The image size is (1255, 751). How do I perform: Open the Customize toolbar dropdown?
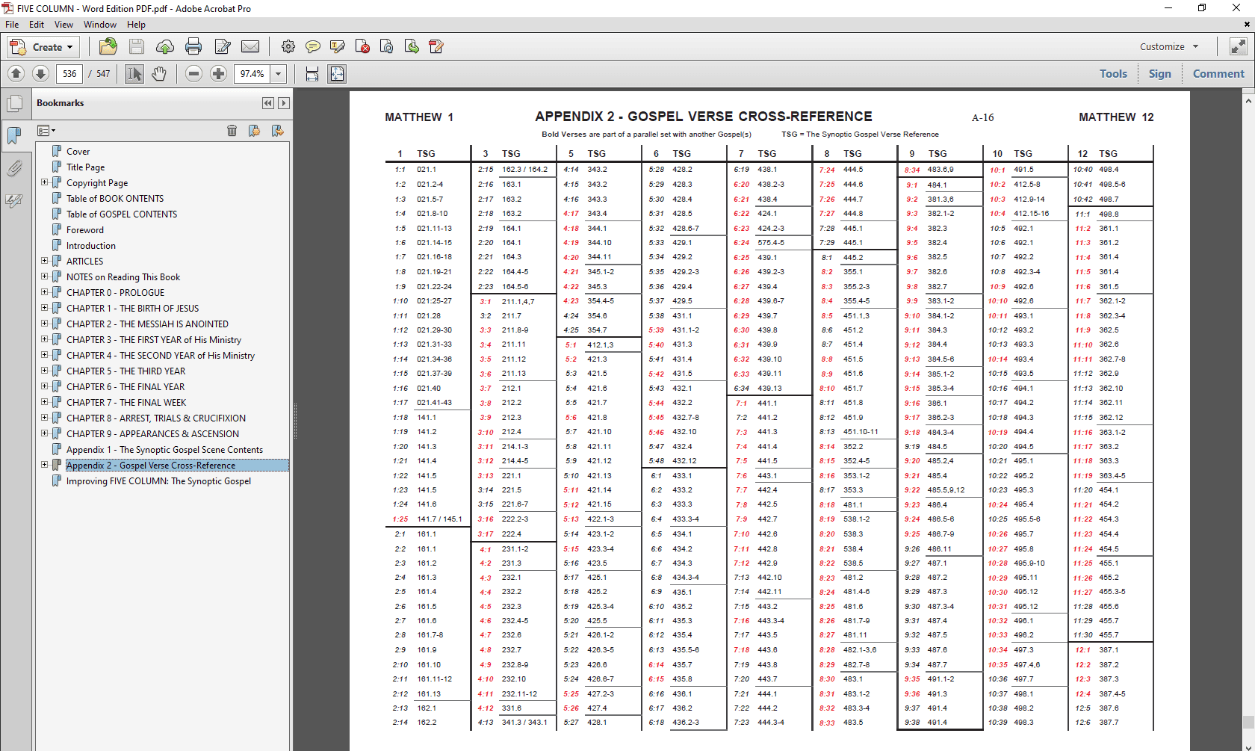pyautogui.click(x=1169, y=46)
